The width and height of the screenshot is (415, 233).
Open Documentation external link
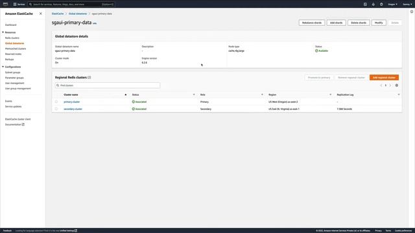pos(14,124)
